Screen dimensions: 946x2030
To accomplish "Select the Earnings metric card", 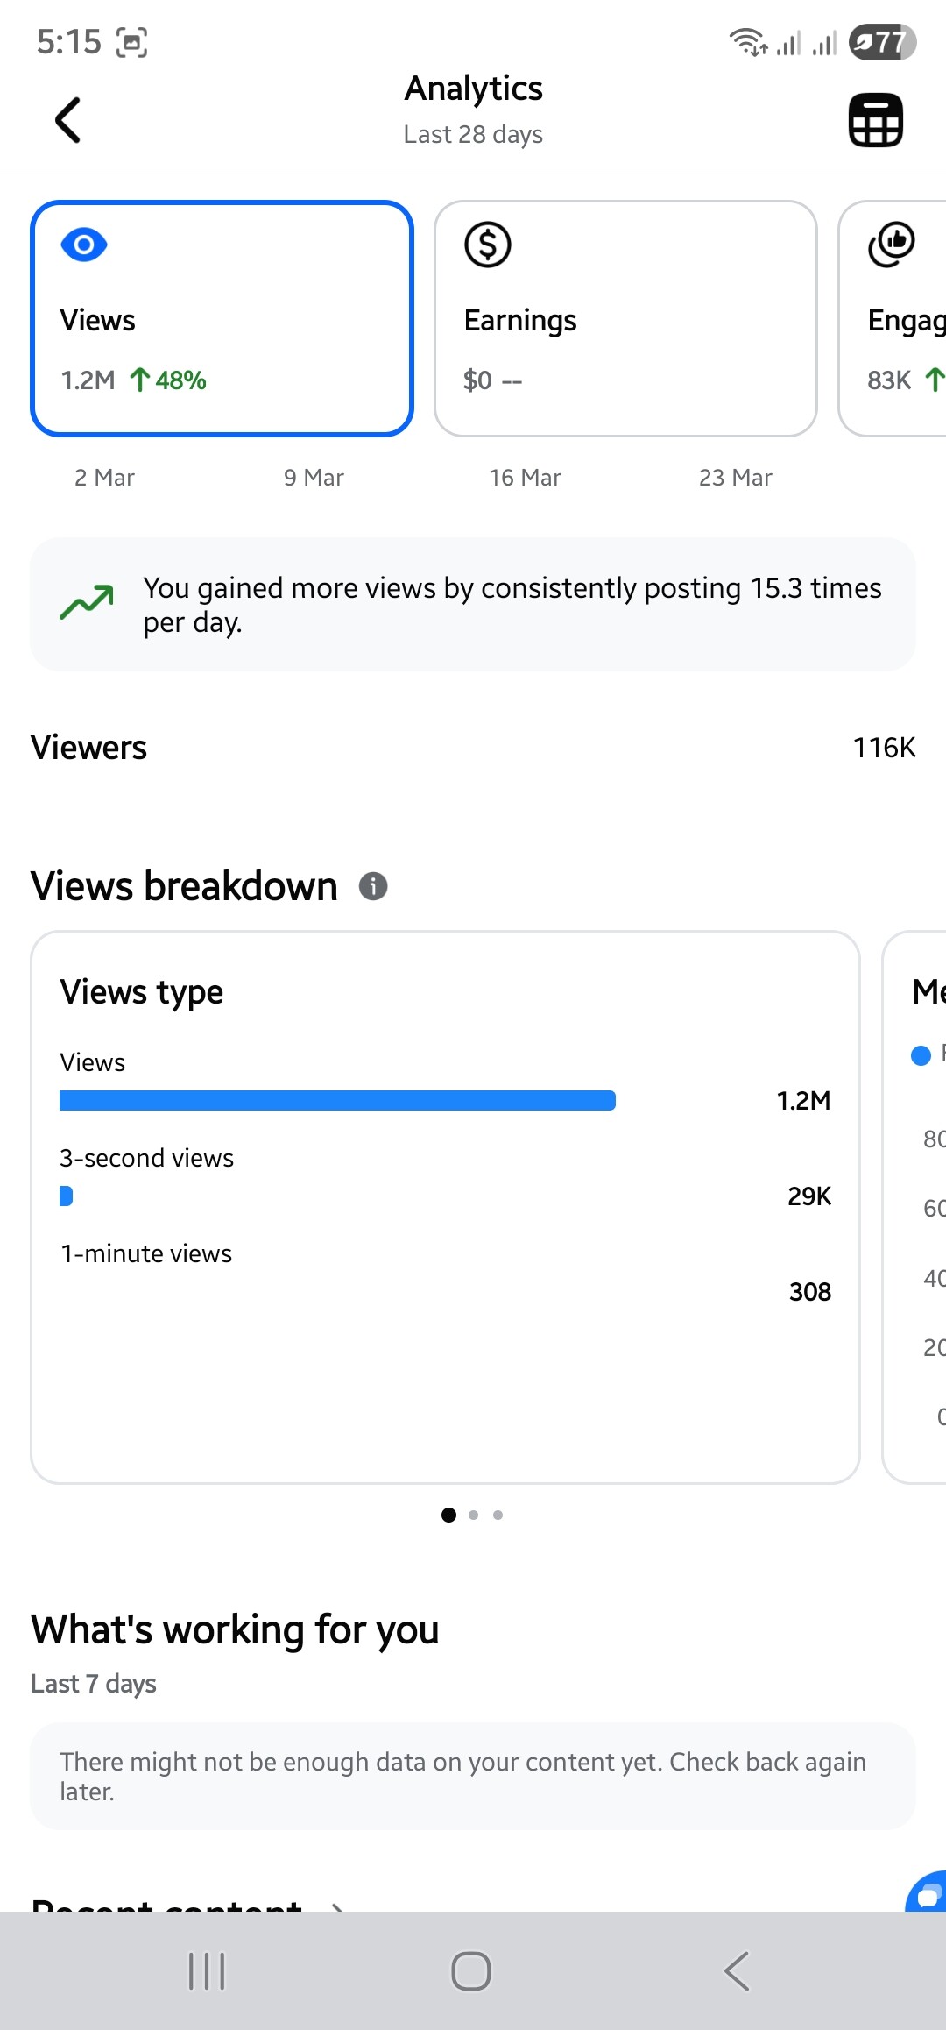I will [x=625, y=318].
